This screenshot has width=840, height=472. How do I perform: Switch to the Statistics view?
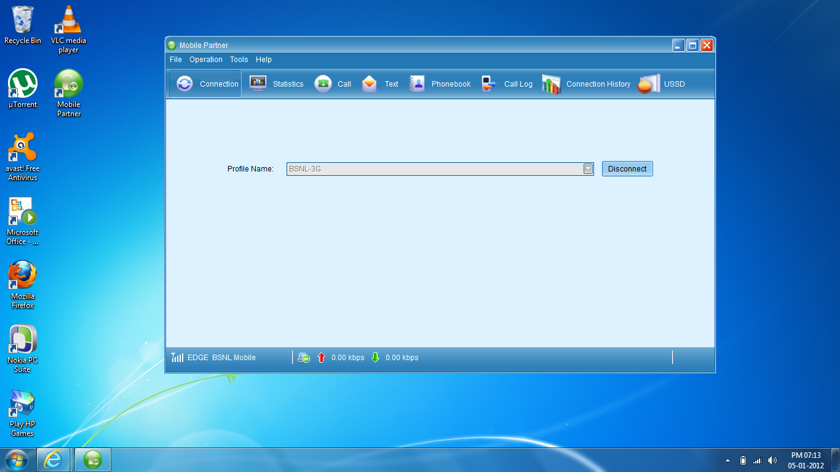point(277,84)
